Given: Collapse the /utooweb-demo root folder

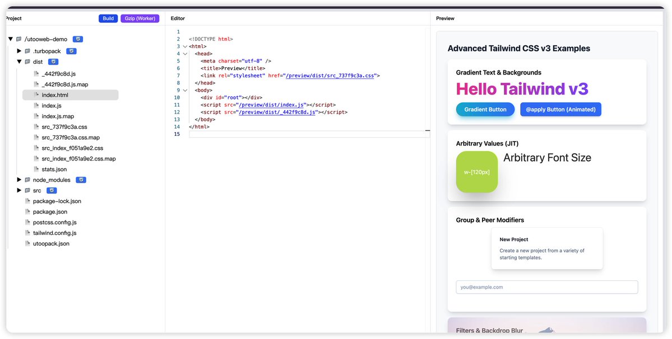Looking at the screenshot, I should tap(11, 39).
